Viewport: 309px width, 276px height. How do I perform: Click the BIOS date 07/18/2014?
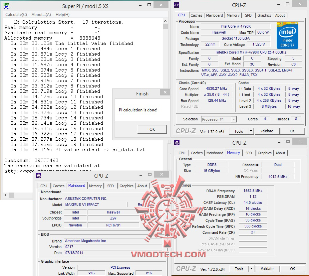113,253
